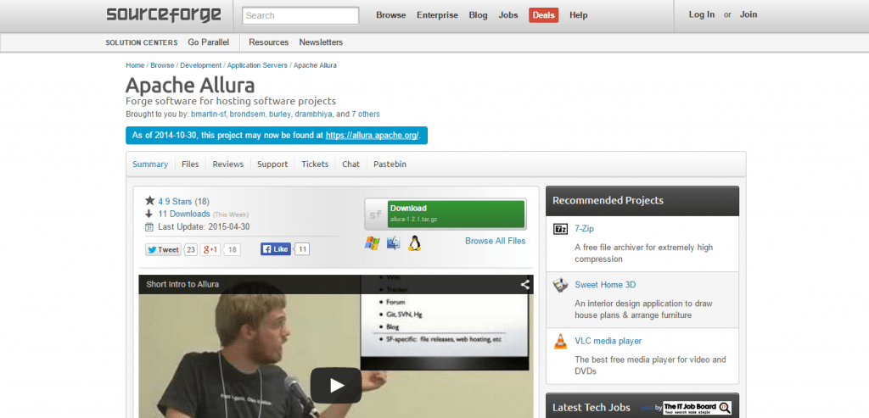The width and height of the screenshot is (869, 418).
Task: Click the 4.9 Stars link
Action: (x=175, y=202)
